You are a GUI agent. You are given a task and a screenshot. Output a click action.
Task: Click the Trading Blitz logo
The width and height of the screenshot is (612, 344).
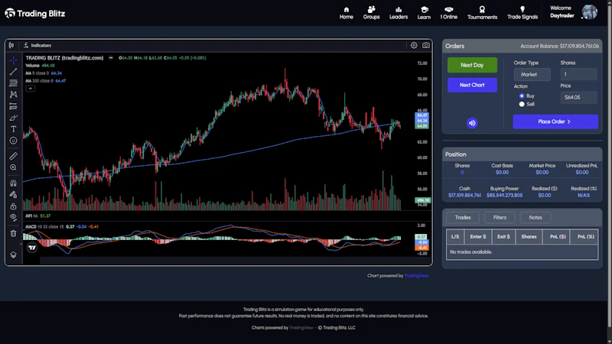(35, 14)
